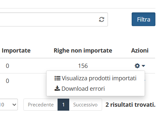Open the gear actions icon in first row
Image resolution: width=158 pixels, height=126 pixels.
click(137, 66)
